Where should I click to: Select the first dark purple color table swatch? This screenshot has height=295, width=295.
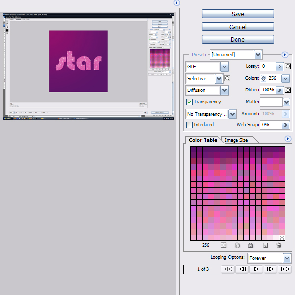(193, 149)
